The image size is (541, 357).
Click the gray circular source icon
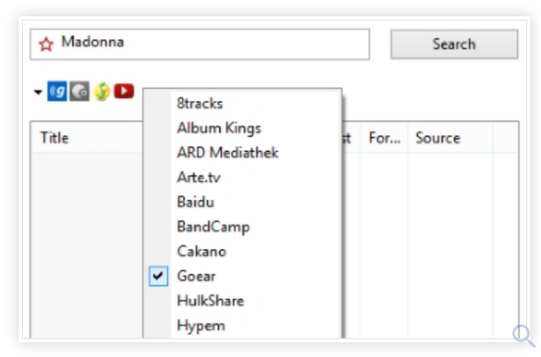(x=79, y=91)
